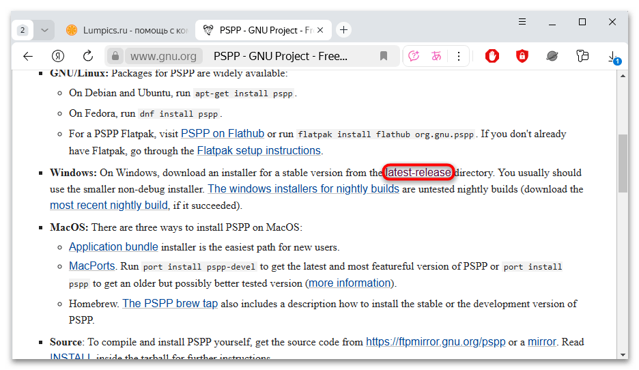The height and width of the screenshot is (370, 639).
Task: Click the vertical page scrollbar thumb
Action: pos(622,162)
